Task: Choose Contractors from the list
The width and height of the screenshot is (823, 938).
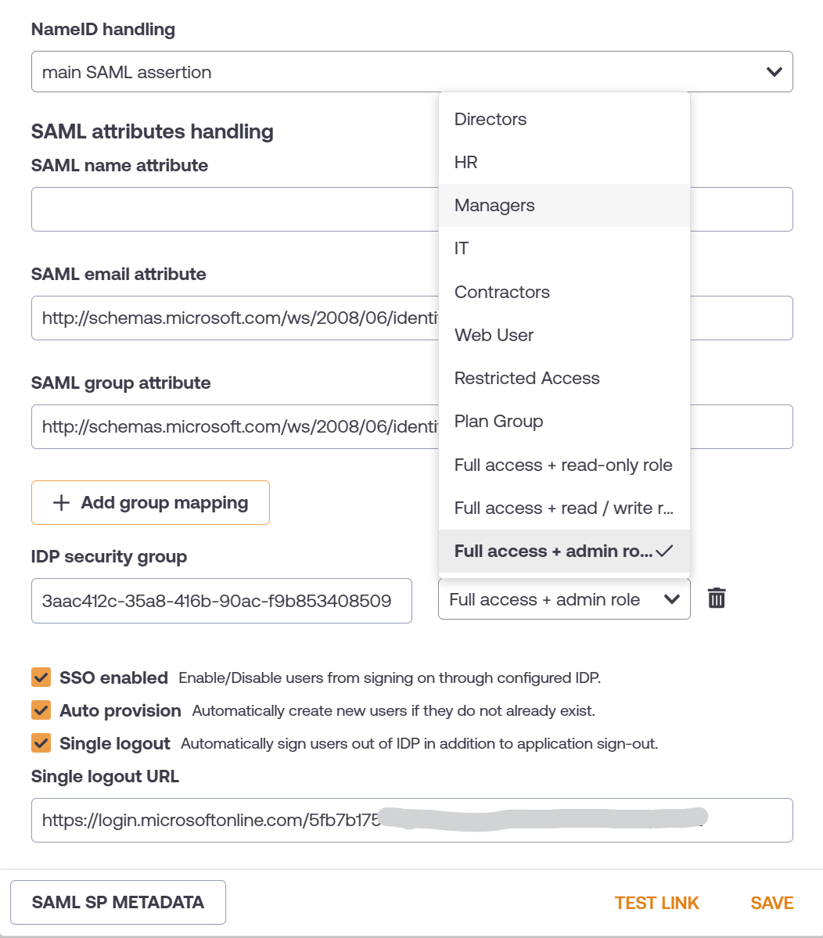Action: point(502,293)
